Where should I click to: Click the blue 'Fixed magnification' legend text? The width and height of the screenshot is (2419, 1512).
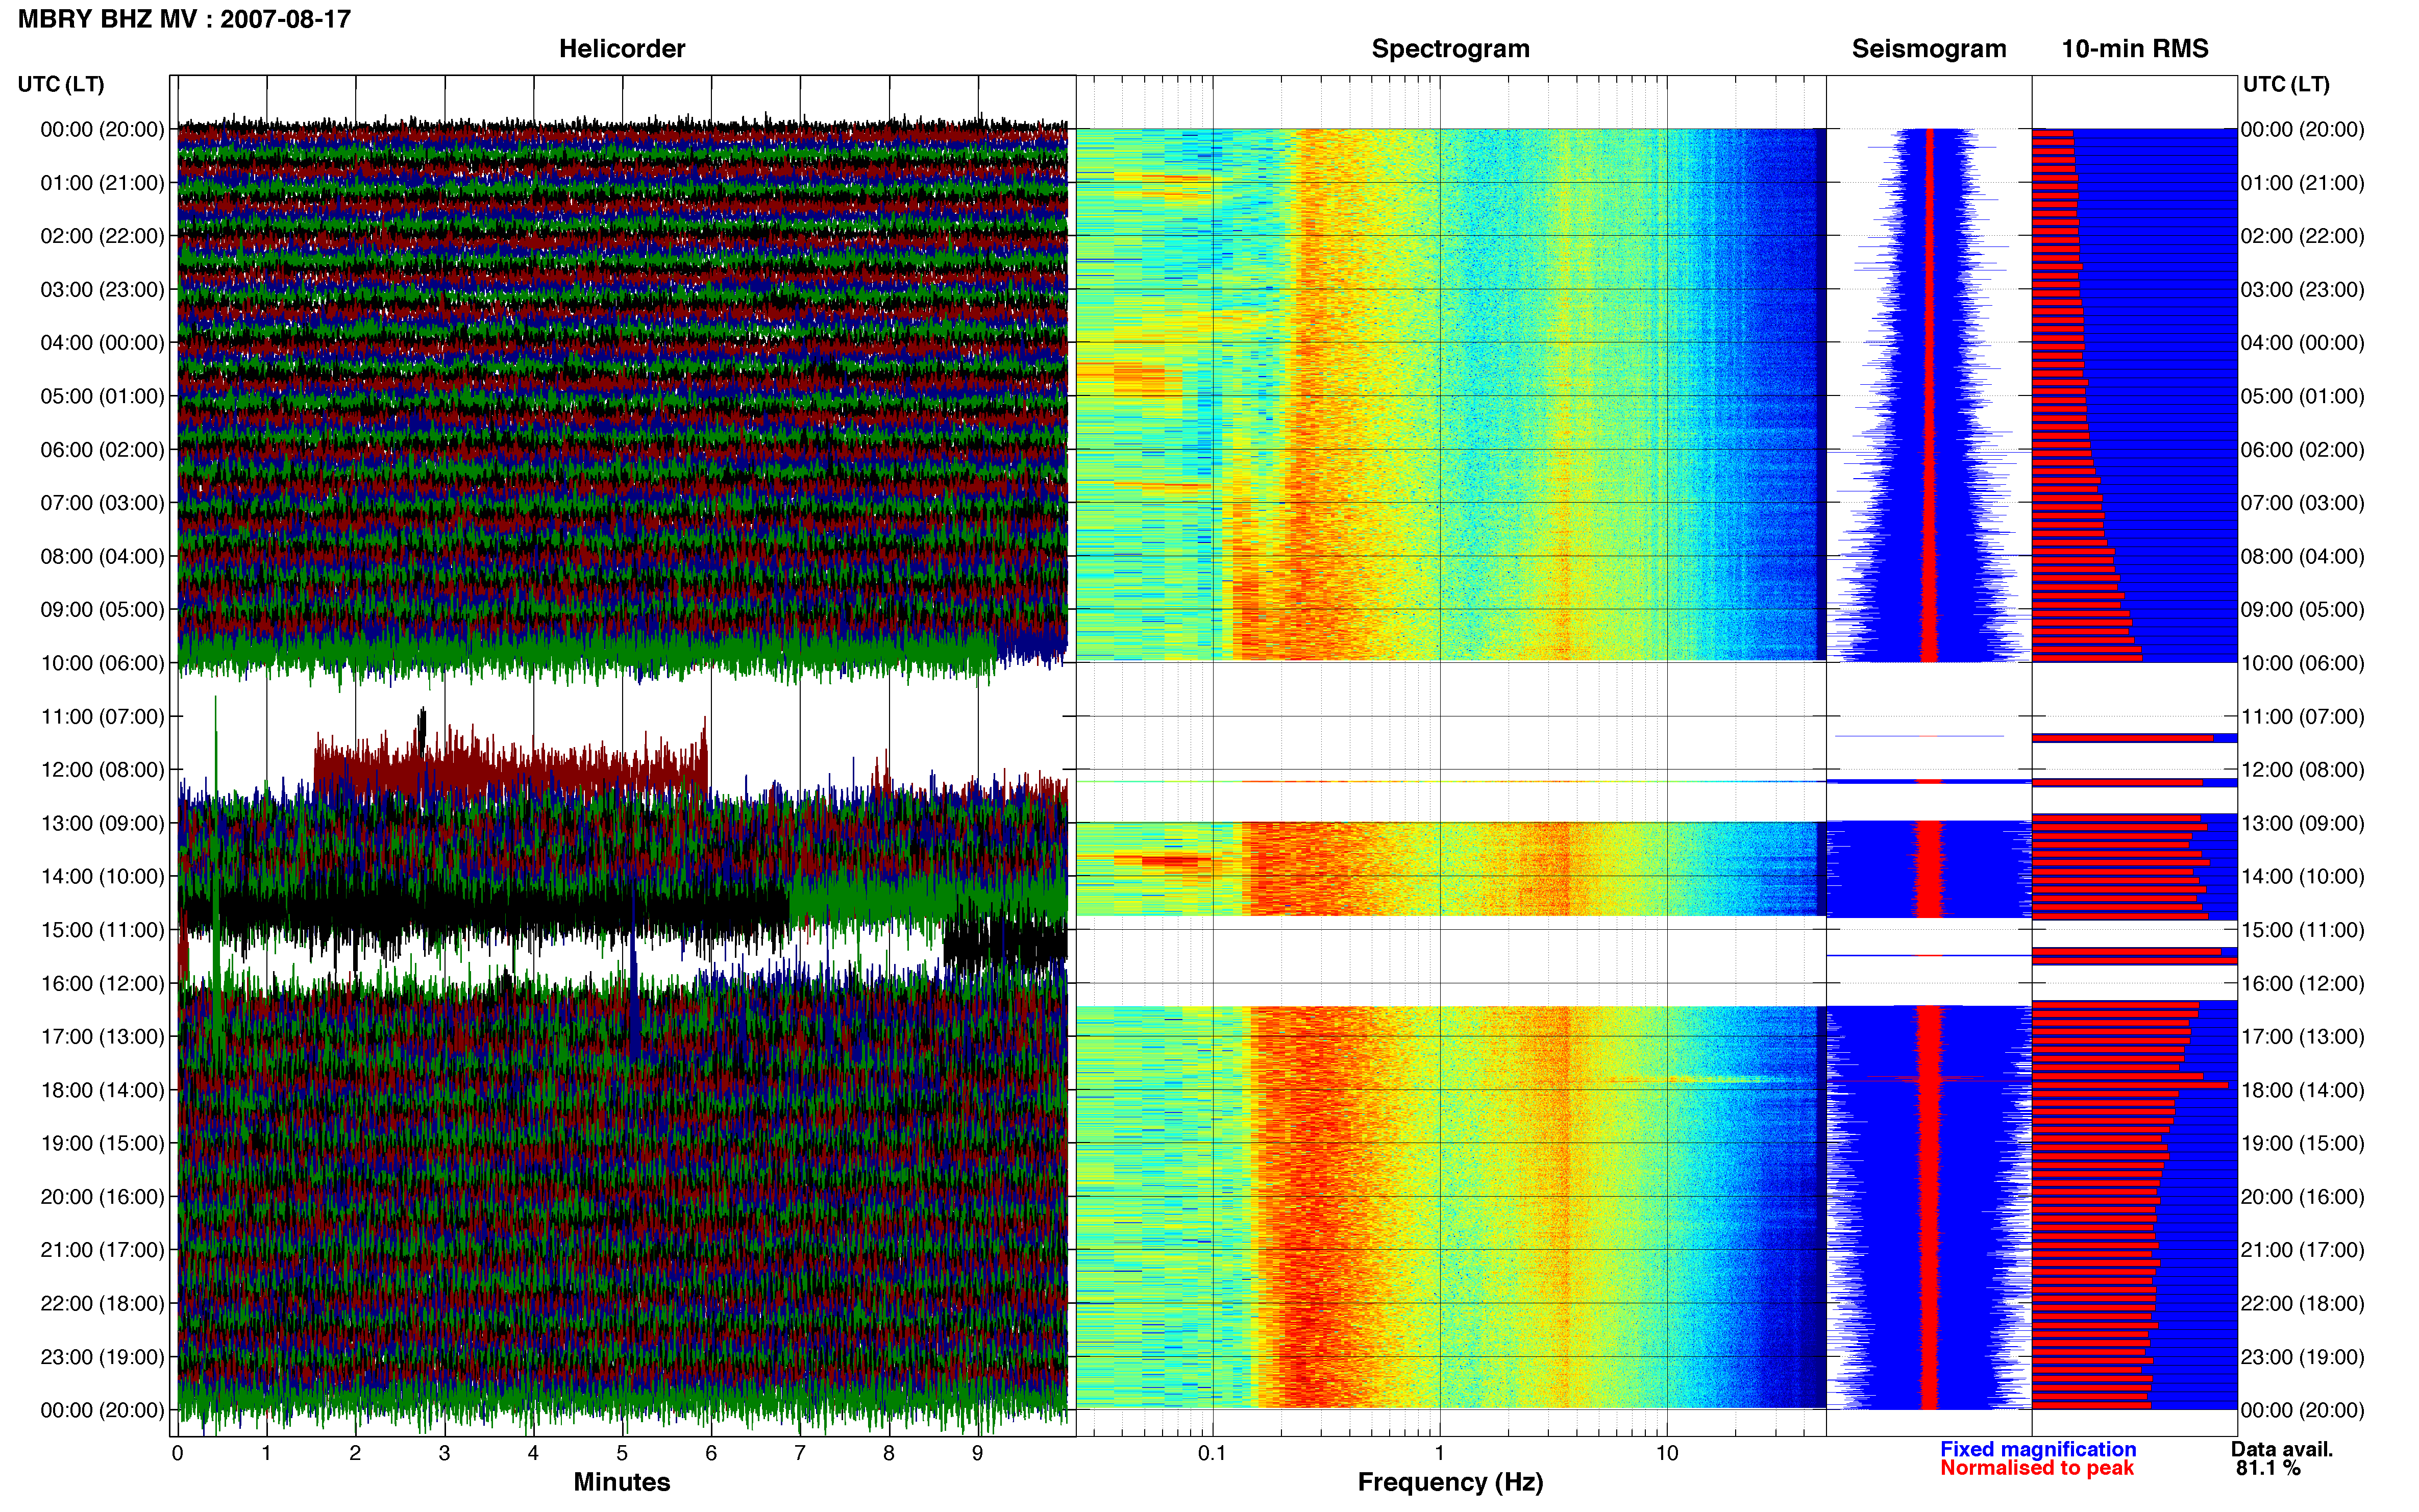(2038, 1449)
